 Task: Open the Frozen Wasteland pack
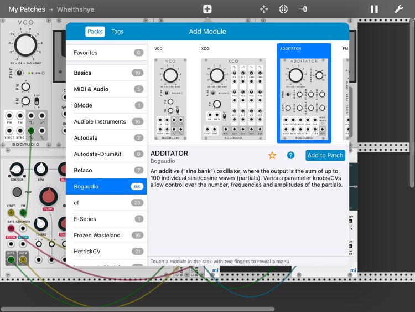[x=106, y=235]
